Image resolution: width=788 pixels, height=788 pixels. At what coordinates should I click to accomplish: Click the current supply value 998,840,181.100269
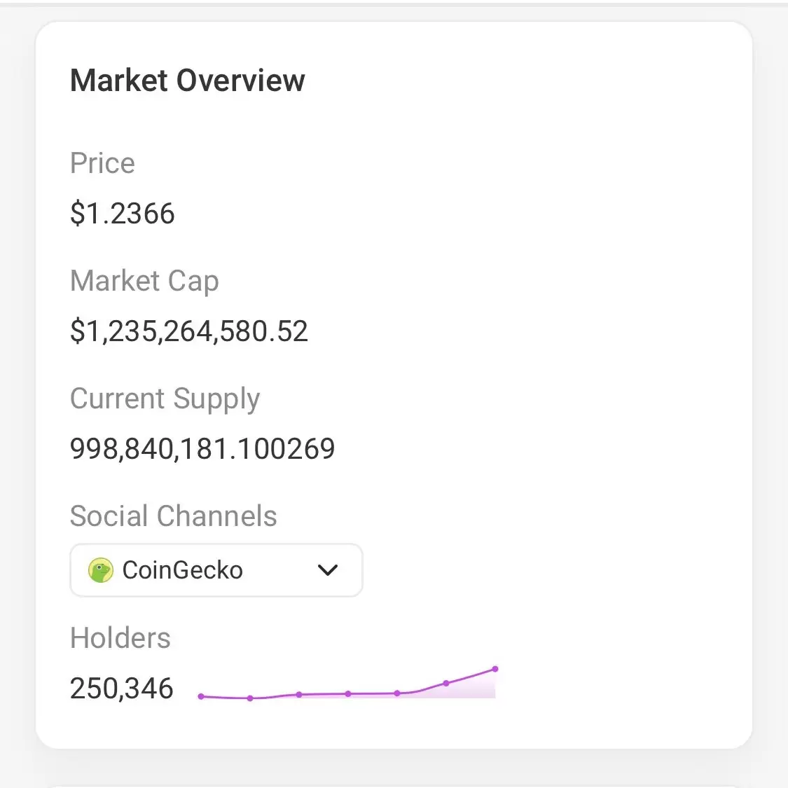click(202, 448)
